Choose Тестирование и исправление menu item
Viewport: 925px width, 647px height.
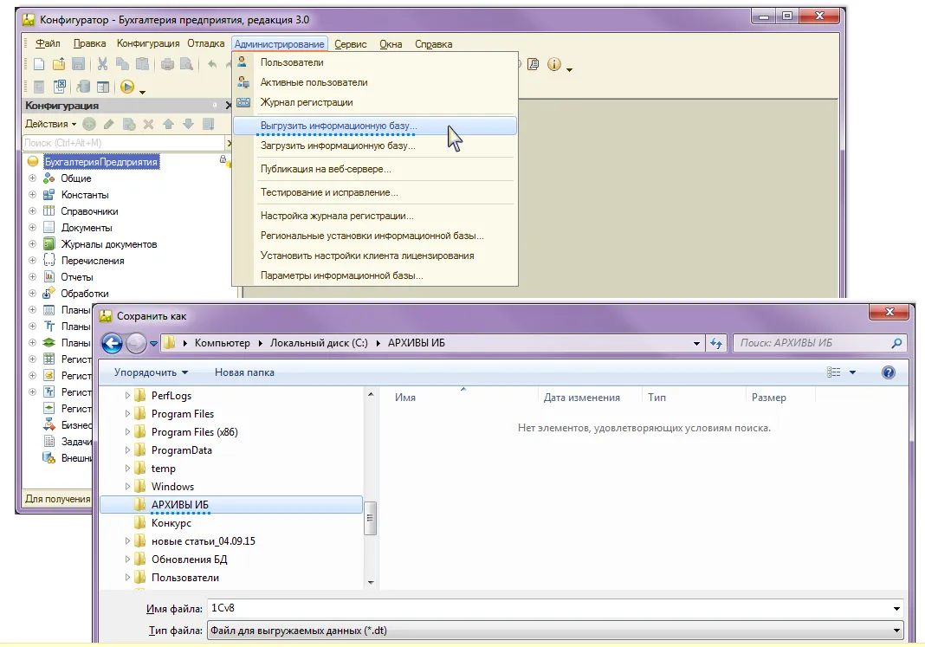[375, 192]
